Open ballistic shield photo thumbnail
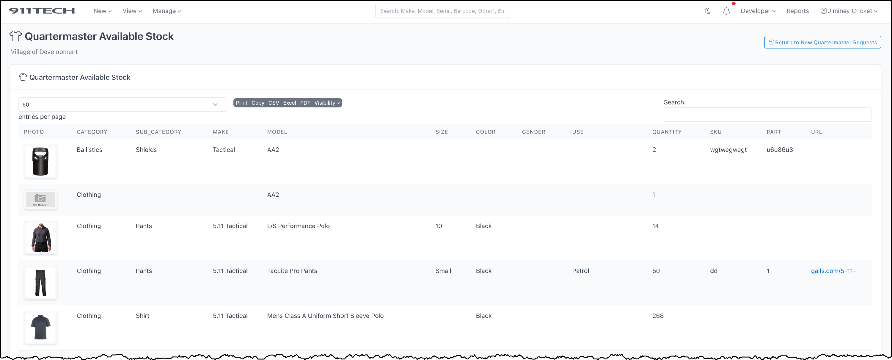The width and height of the screenshot is (892, 360). pyautogui.click(x=40, y=162)
